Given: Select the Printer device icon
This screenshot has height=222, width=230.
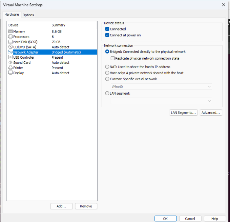Looking at the screenshot, I should (x=11, y=68).
